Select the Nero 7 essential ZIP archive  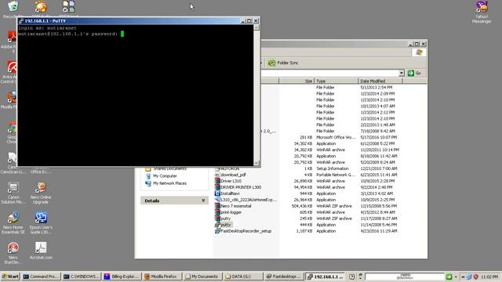(234, 206)
